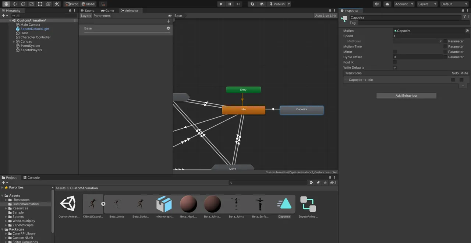Select the Move tool
This screenshot has height=243, width=471.
pyautogui.click(x=15, y=4)
